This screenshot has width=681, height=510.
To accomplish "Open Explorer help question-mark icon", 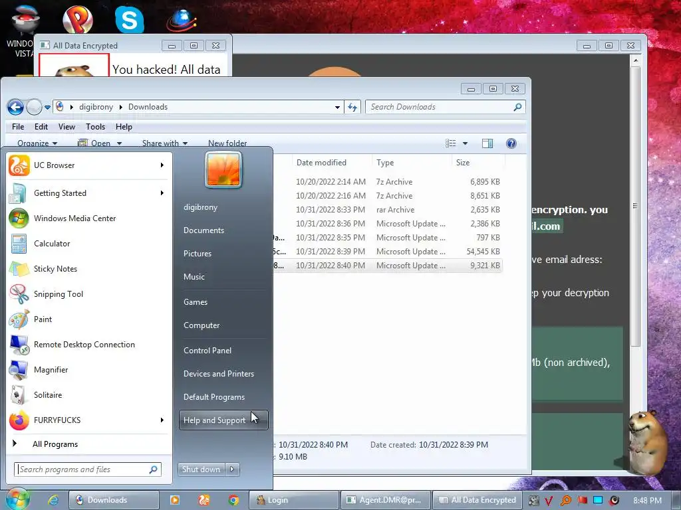I will [x=511, y=143].
